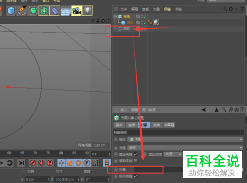Select the Cube primitive tool

coord(11,11)
